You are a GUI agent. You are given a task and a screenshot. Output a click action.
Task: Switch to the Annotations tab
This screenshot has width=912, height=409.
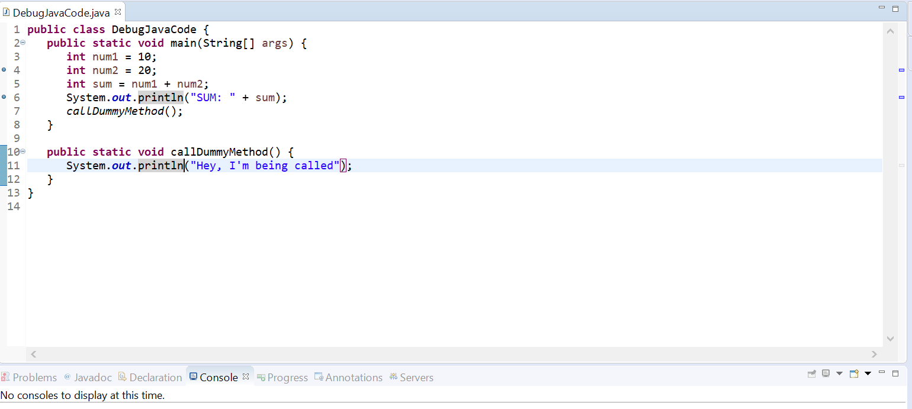pyautogui.click(x=349, y=377)
